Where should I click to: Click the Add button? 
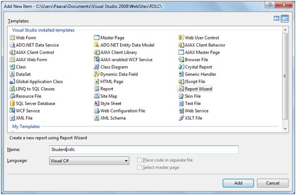pyautogui.click(x=238, y=183)
